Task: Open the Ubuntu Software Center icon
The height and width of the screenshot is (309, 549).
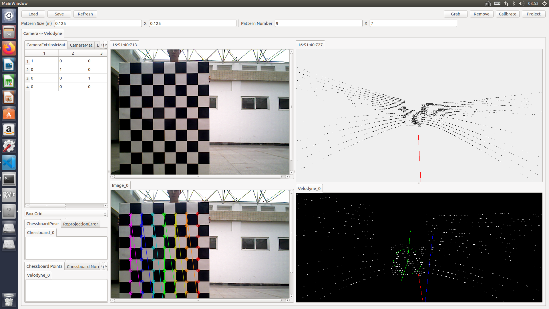Action: (9, 114)
